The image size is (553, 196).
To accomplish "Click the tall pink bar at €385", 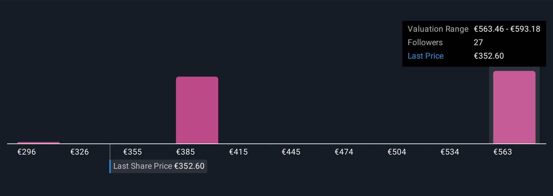I will pos(197,110).
